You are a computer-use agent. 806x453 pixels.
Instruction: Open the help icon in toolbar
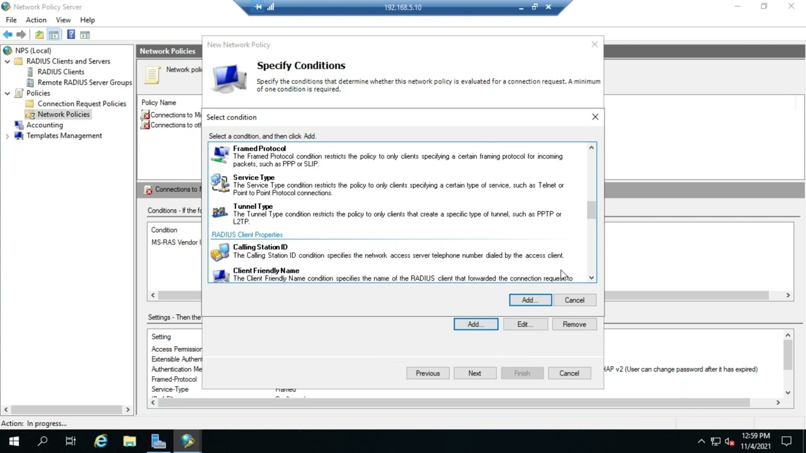point(71,35)
